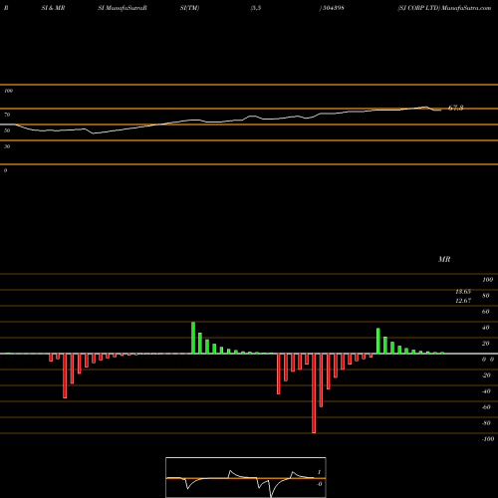Click the longest red histogram bar
The width and height of the screenshot is (498, 498).
coord(314,393)
